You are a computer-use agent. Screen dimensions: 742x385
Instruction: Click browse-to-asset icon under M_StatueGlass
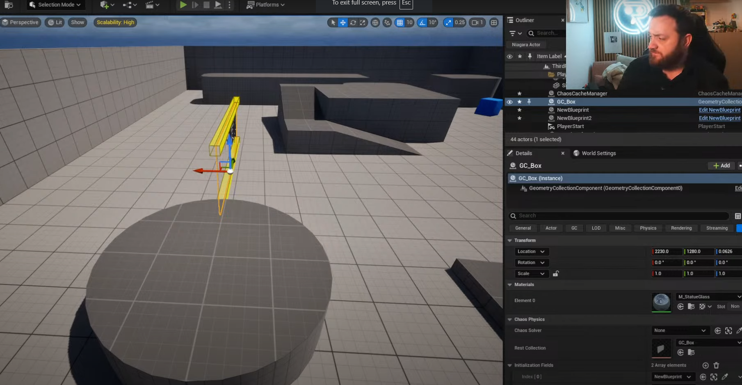pos(691,307)
